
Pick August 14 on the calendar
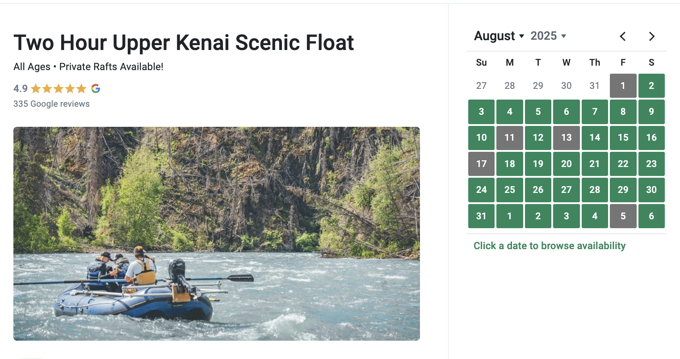coord(595,138)
